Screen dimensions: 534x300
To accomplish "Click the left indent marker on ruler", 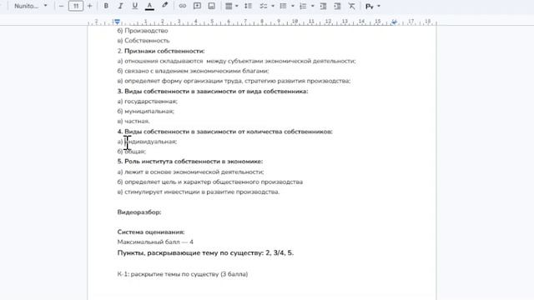I will [x=117, y=22].
